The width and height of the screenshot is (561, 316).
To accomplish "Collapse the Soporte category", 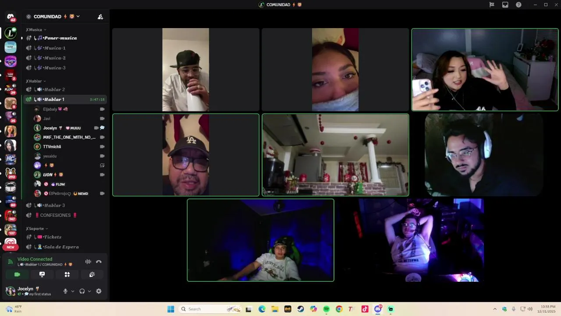I will pyautogui.click(x=37, y=229).
